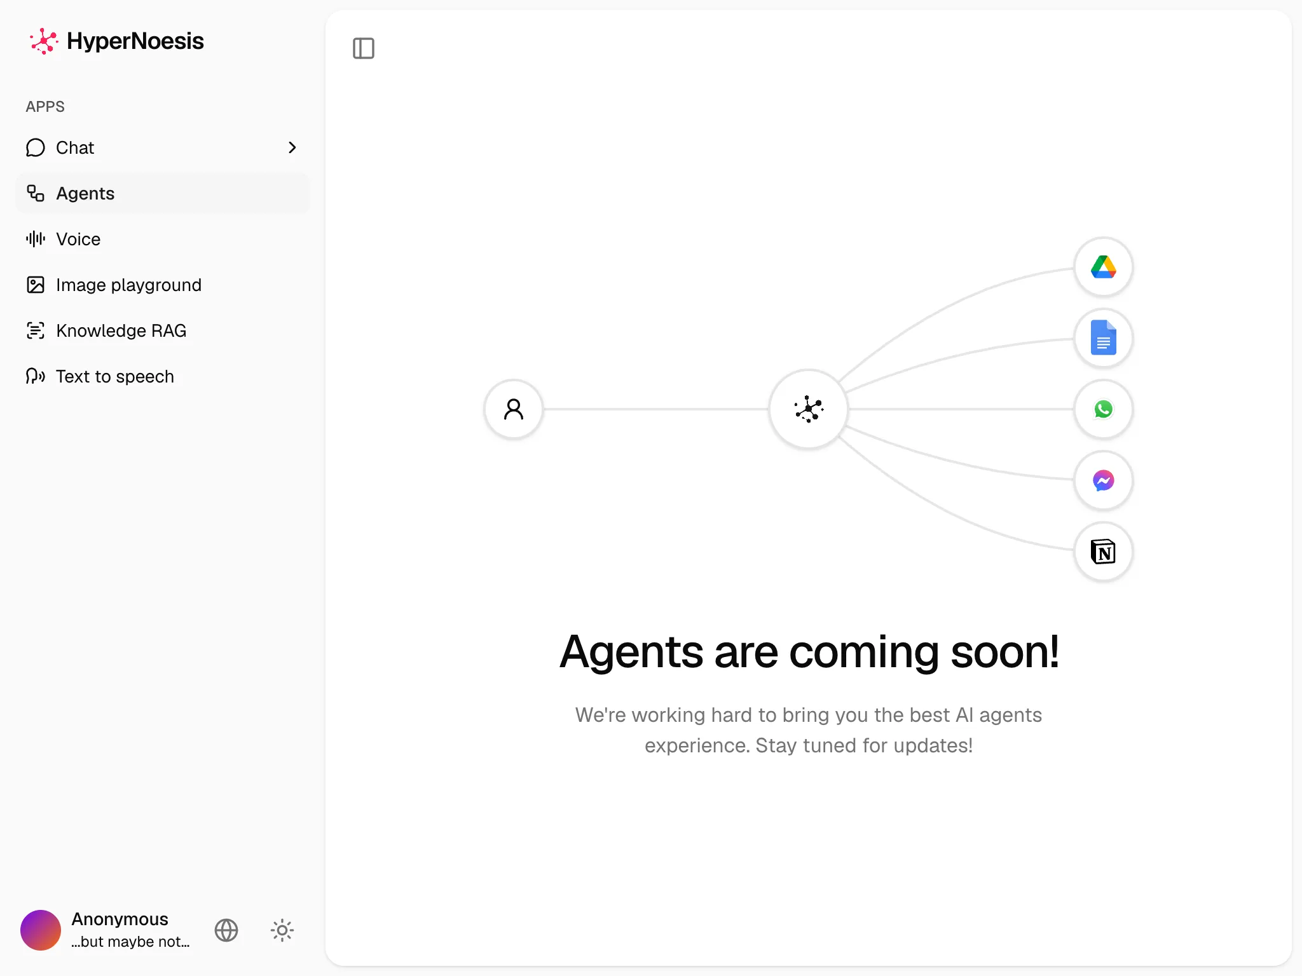Click the user person node icon
This screenshot has height=976, width=1302.
pyautogui.click(x=514, y=409)
